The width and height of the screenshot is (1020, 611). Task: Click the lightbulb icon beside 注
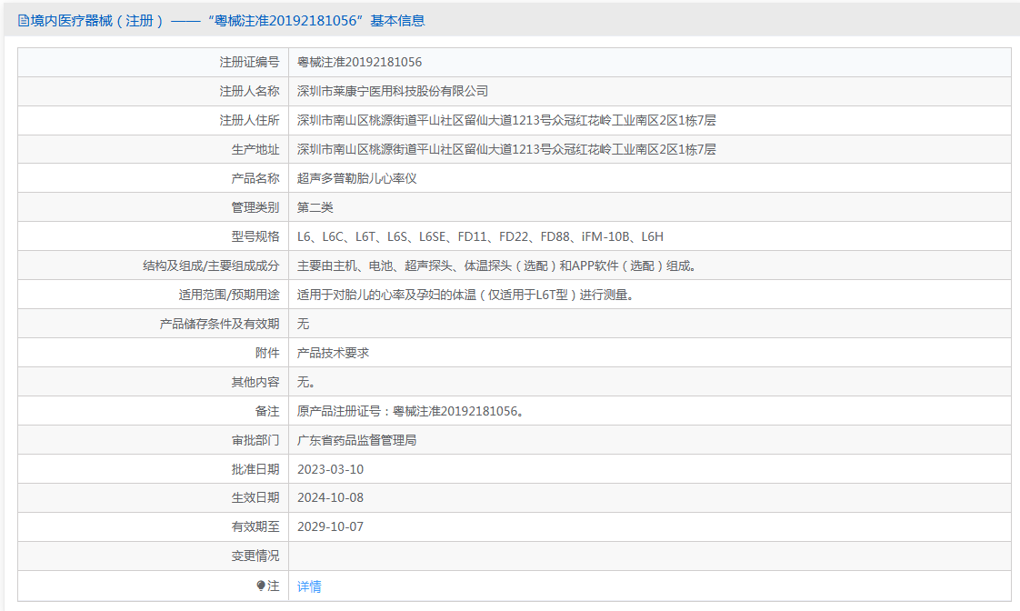point(261,586)
